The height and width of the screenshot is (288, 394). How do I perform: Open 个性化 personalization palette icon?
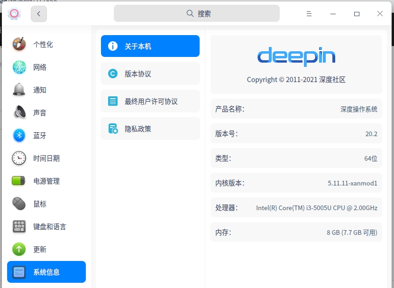[19, 44]
